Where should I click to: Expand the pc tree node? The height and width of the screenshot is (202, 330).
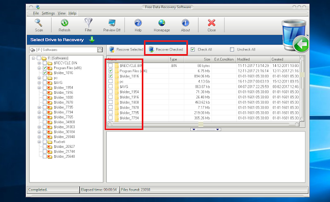39,78
